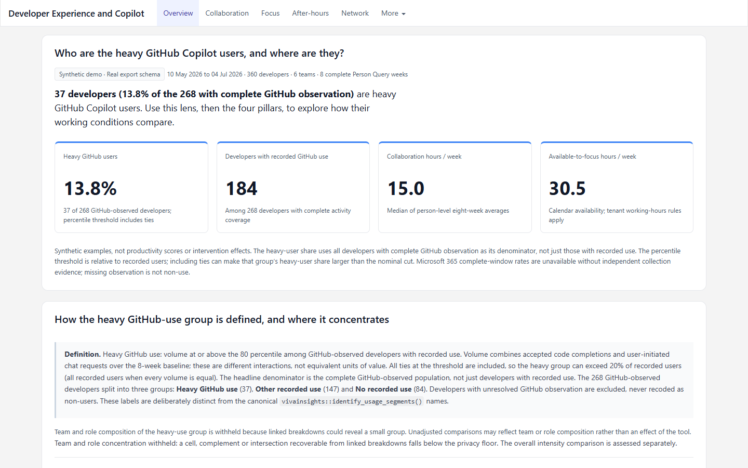Click the 'Median of person-level eight-week averages' caption

[x=448, y=211]
